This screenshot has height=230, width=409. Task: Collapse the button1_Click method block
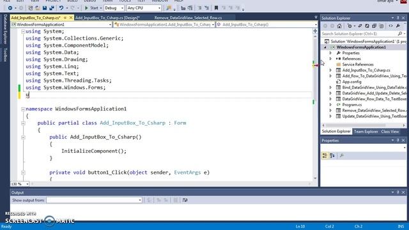click(x=23, y=172)
